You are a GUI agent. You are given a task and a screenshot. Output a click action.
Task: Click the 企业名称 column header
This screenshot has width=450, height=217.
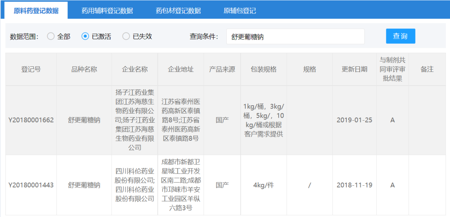pos(135,69)
